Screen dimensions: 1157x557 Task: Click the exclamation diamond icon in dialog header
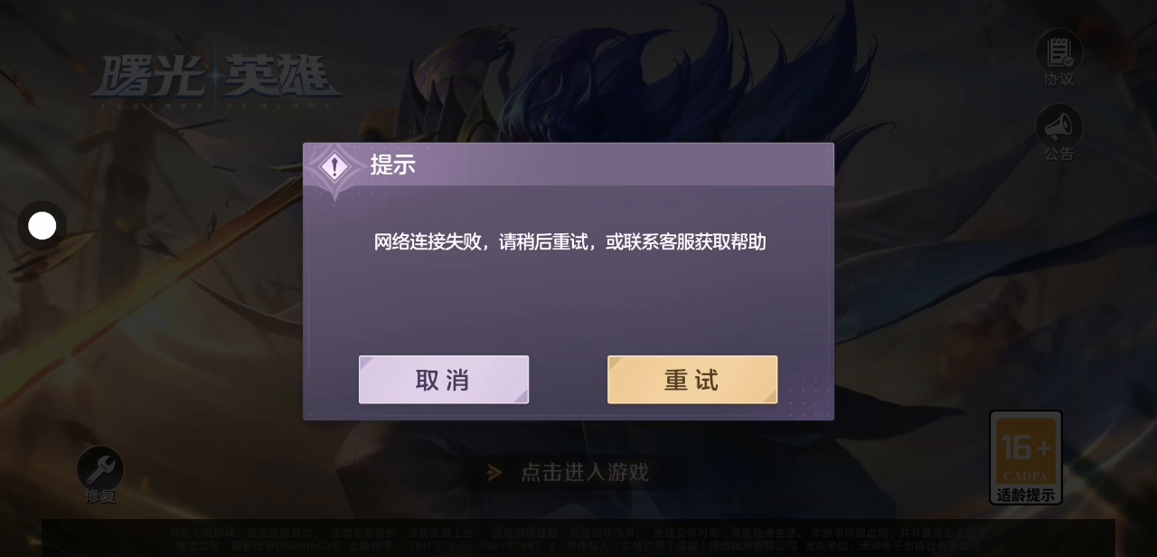(x=335, y=167)
